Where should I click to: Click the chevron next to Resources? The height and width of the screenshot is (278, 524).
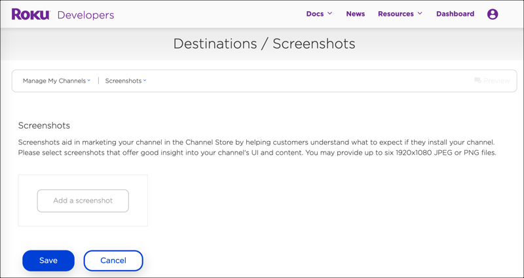tap(420, 14)
